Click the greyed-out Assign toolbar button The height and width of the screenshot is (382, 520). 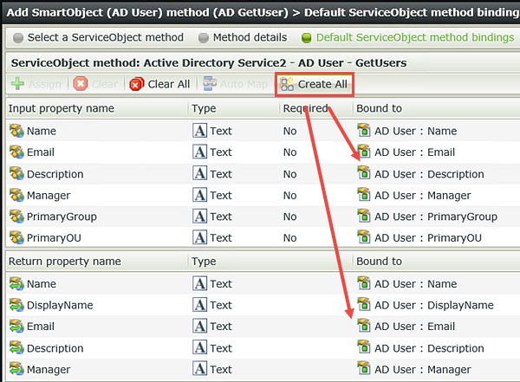point(36,84)
